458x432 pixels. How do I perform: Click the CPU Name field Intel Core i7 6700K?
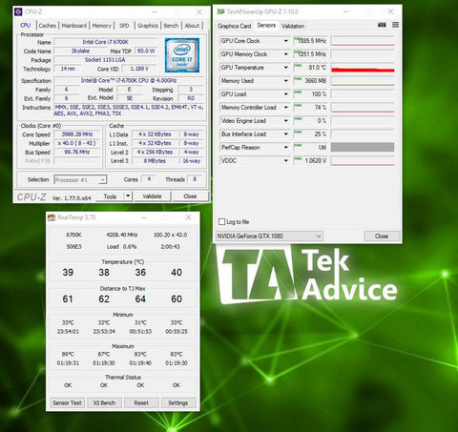[x=105, y=42]
